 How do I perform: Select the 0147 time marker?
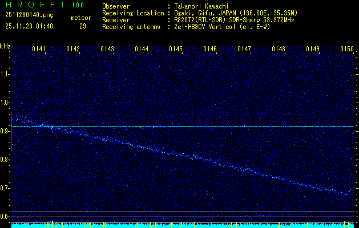pyautogui.click(x=244, y=50)
